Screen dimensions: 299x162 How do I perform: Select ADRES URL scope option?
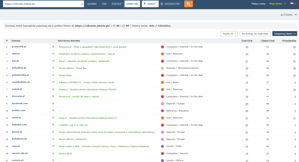coord(132,4)
